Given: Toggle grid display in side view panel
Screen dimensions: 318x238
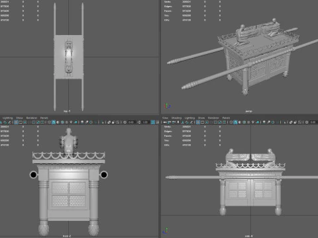Looking at the screenshot, I should 198,122.
